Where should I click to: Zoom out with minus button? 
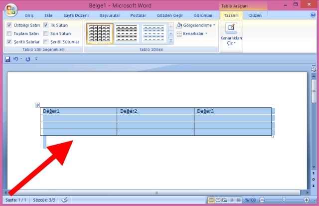point(262,200)
